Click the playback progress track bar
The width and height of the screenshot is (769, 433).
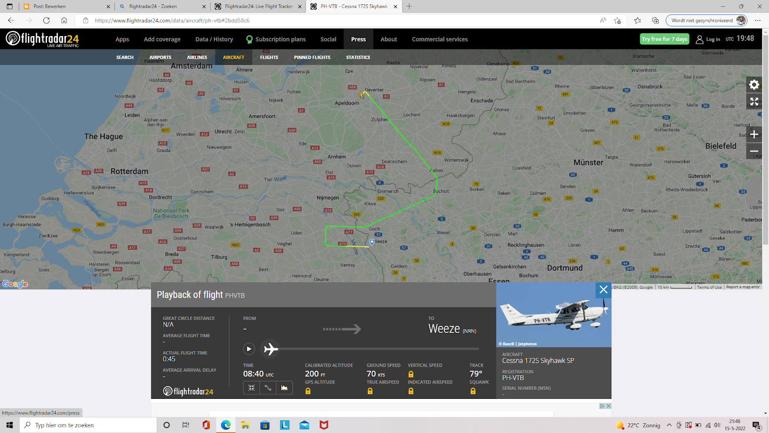click(x=379, y=349)
